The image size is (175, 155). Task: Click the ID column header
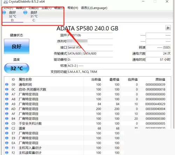click(x=13, y=79)
